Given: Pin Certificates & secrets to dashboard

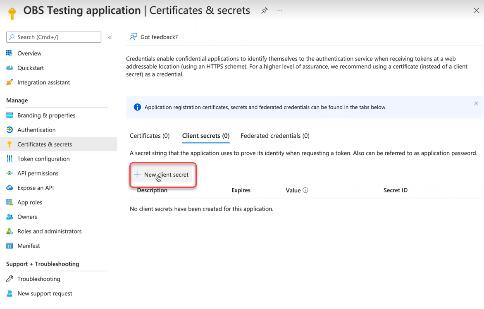Looking at the screenshot, I should [264, 10].
